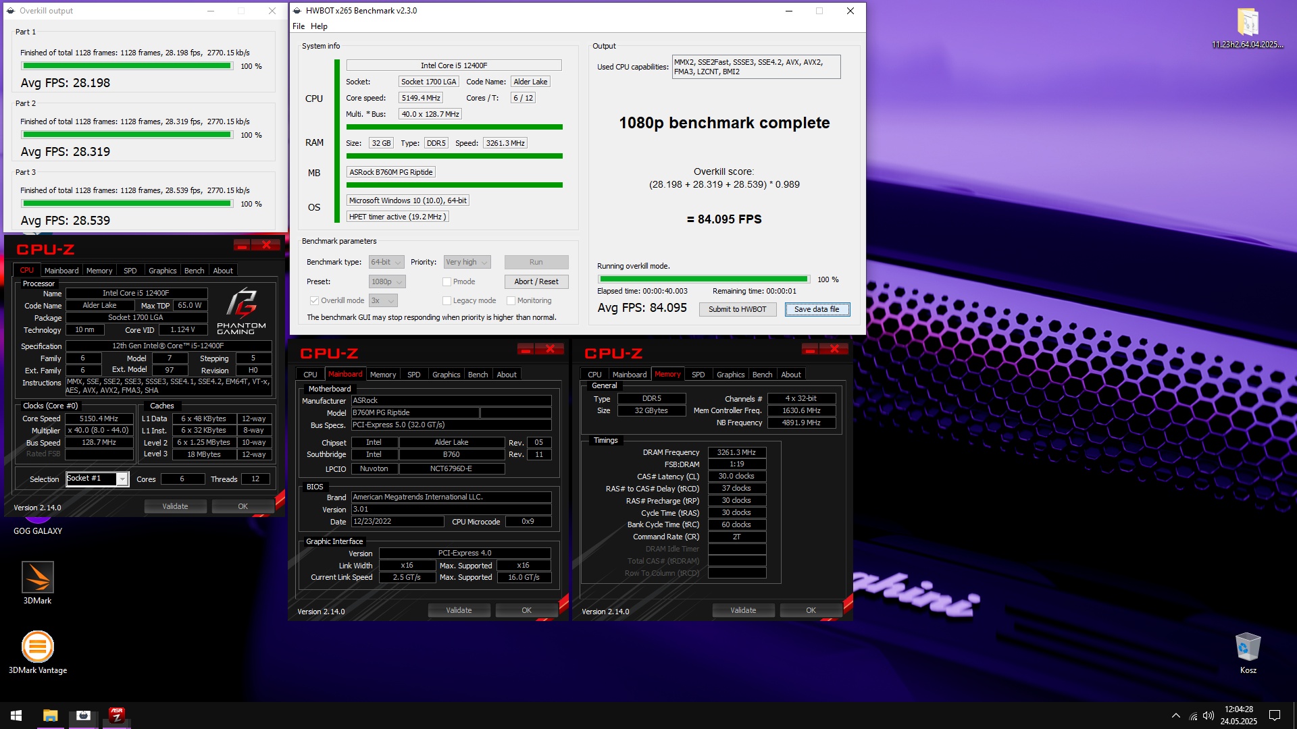This screenshot has height=729, width=1297.
Task: Click the Part 3 progress bar
Action: coord(127,204)
